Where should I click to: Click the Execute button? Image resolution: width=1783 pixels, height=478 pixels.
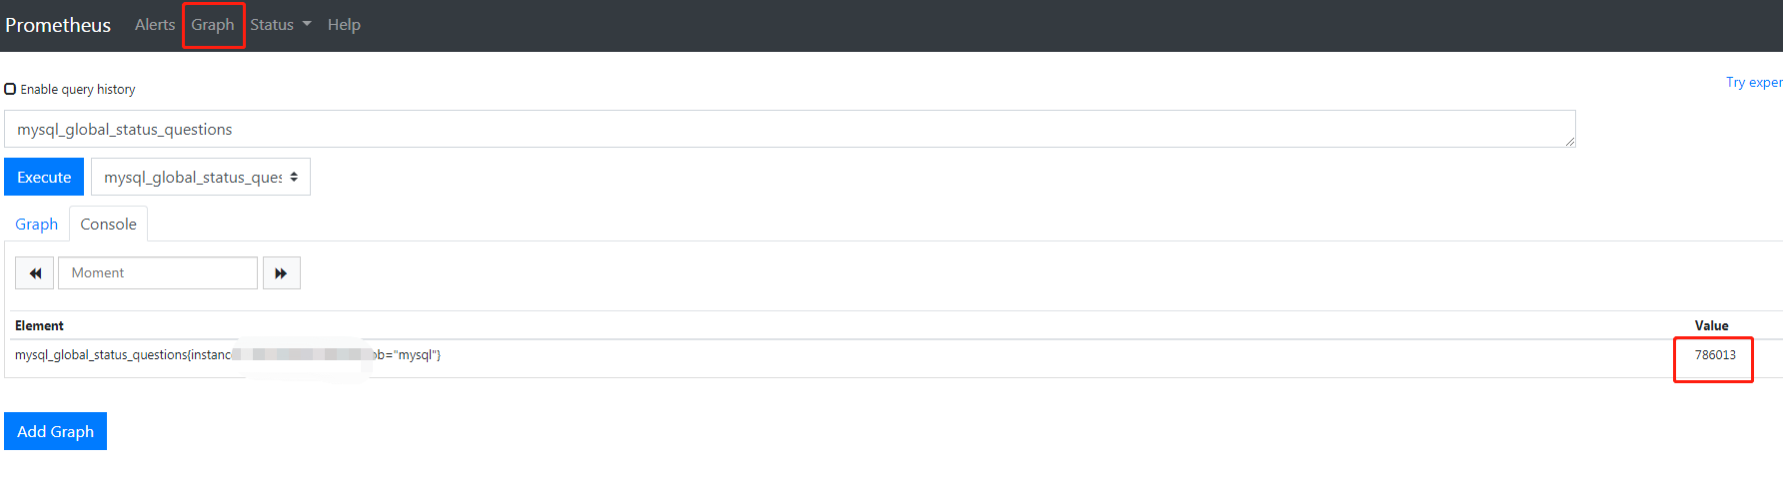(x=44, y=177)
